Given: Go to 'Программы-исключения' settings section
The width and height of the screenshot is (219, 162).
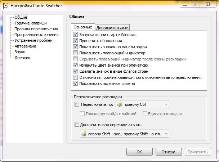Looking at the screenshot, I should 36,35.
